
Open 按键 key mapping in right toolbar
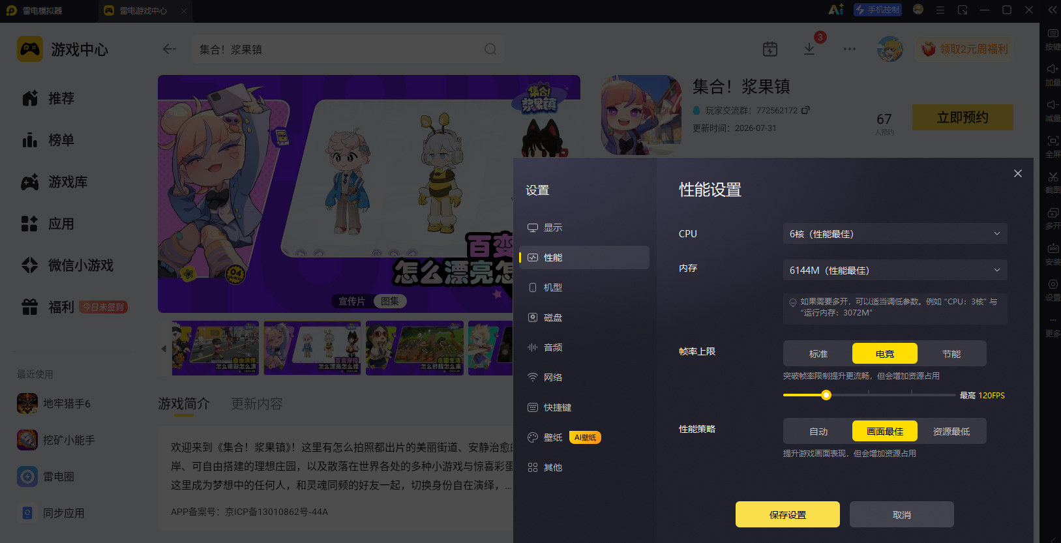click(1053, 39)
